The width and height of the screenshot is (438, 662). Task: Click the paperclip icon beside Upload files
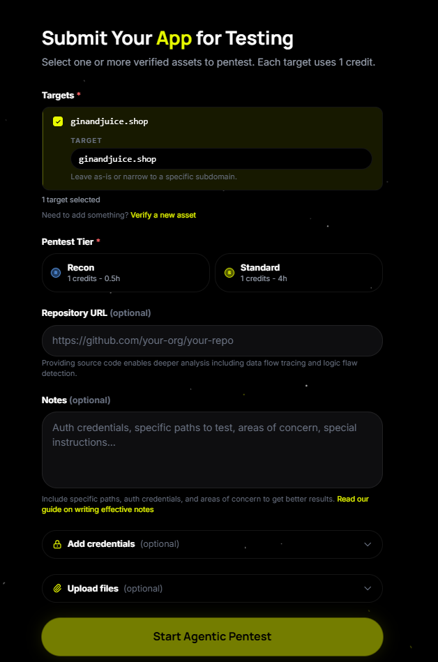57,589
